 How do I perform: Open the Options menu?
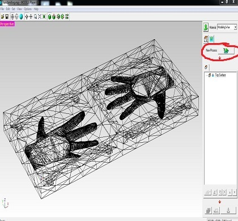[x=28, y=9]
